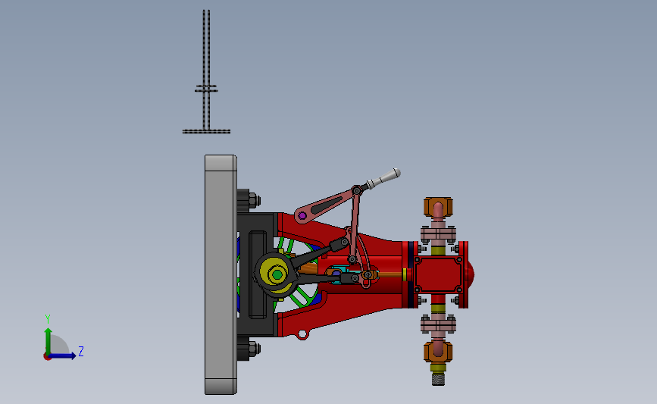This screenshot has width=657, height=404.
Task: Click the blue Z axis arrow of the triad
Action: (x=63, y=356)
